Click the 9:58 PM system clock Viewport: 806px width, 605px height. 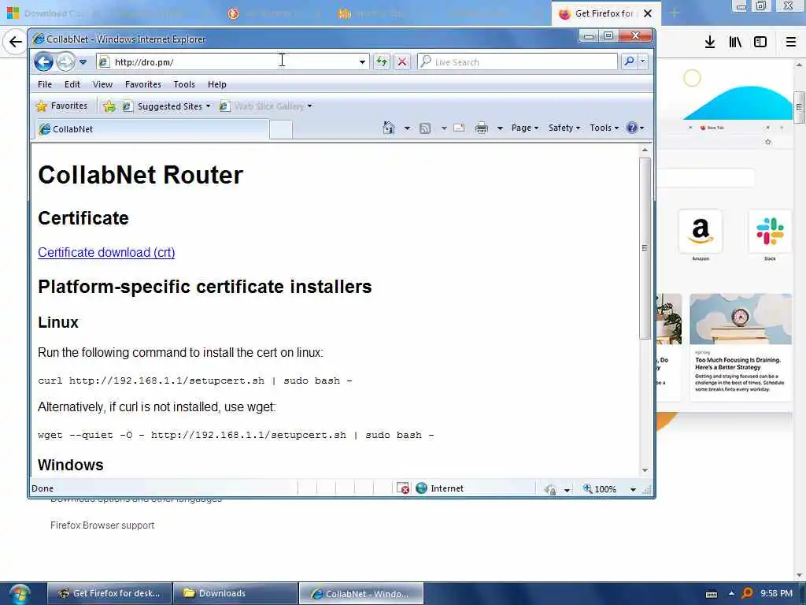click(x=776, y=593)
